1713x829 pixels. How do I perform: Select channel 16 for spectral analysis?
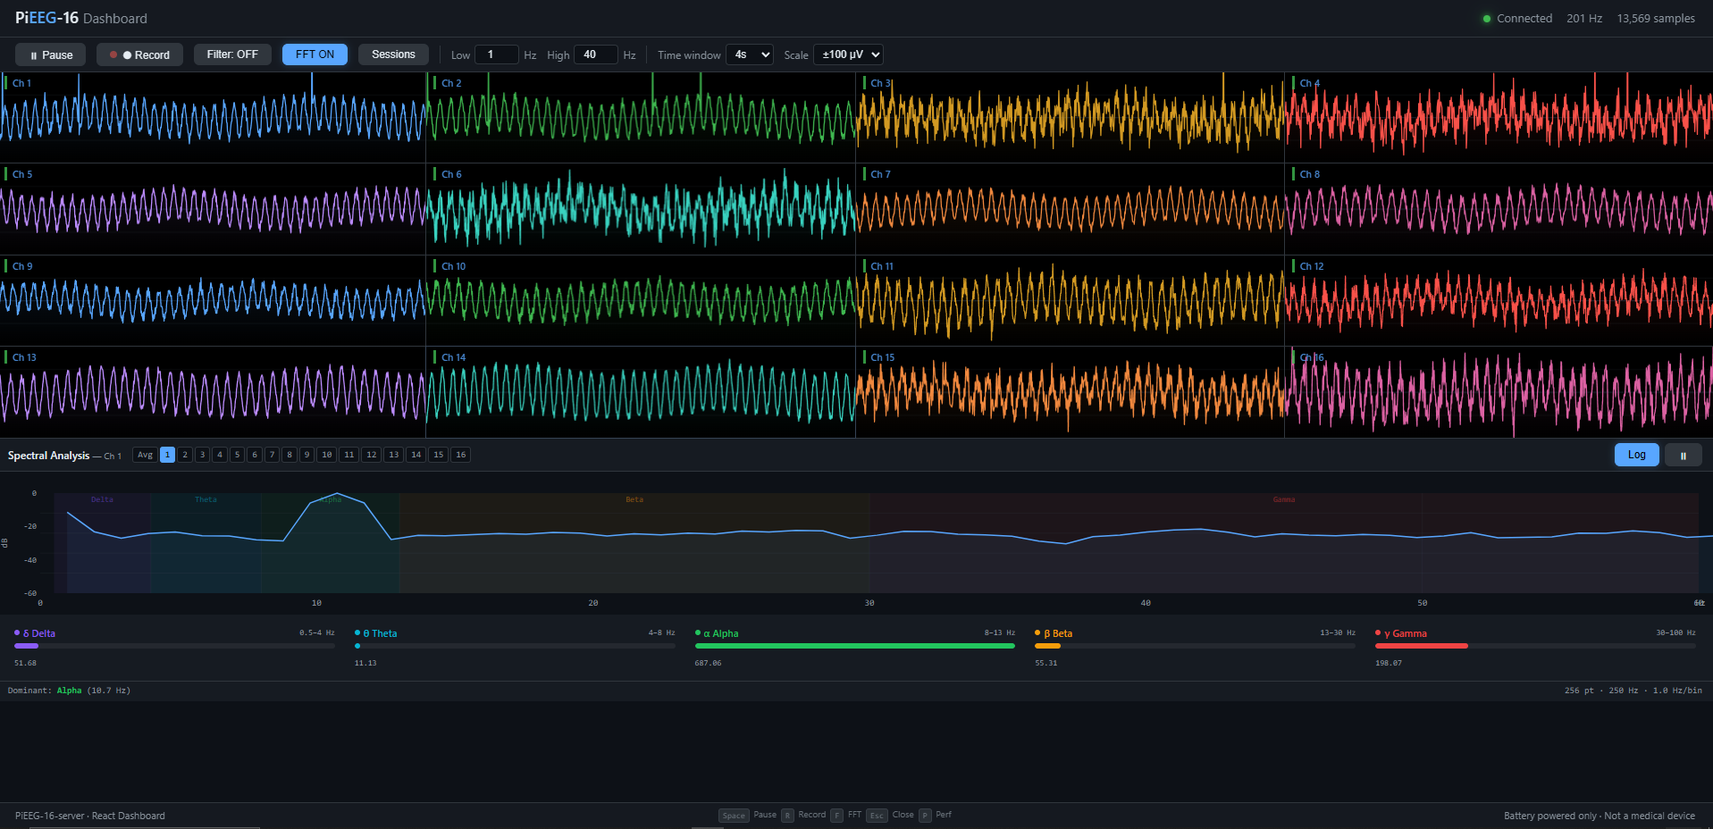(x=460, y=455)
